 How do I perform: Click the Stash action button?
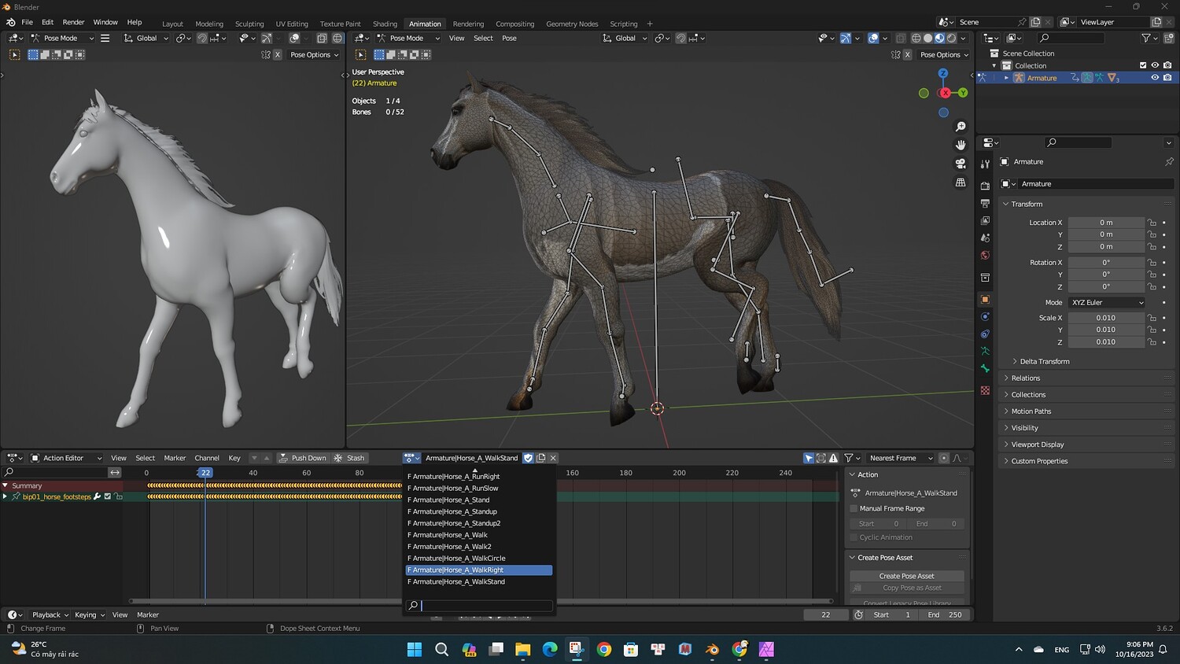pos(349,458)
